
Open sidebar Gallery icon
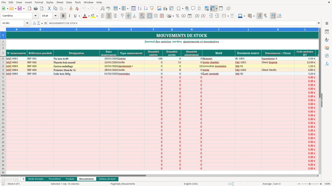(x=327, y=48)
